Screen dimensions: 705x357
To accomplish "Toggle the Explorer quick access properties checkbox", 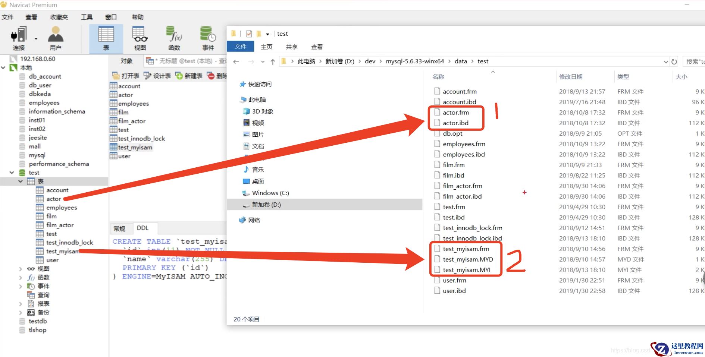I will pos(249,34).
